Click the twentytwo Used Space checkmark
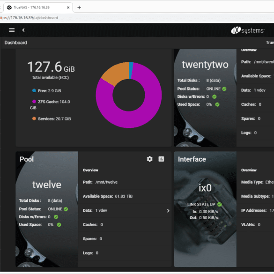274x274 pixels. 217,104
